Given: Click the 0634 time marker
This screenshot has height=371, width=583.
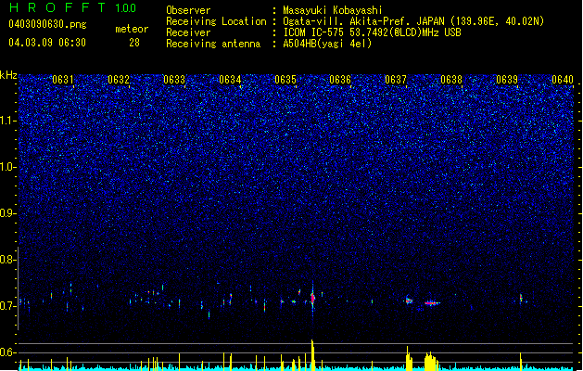Looking at the screenshot, I should [x=230, y=80].
